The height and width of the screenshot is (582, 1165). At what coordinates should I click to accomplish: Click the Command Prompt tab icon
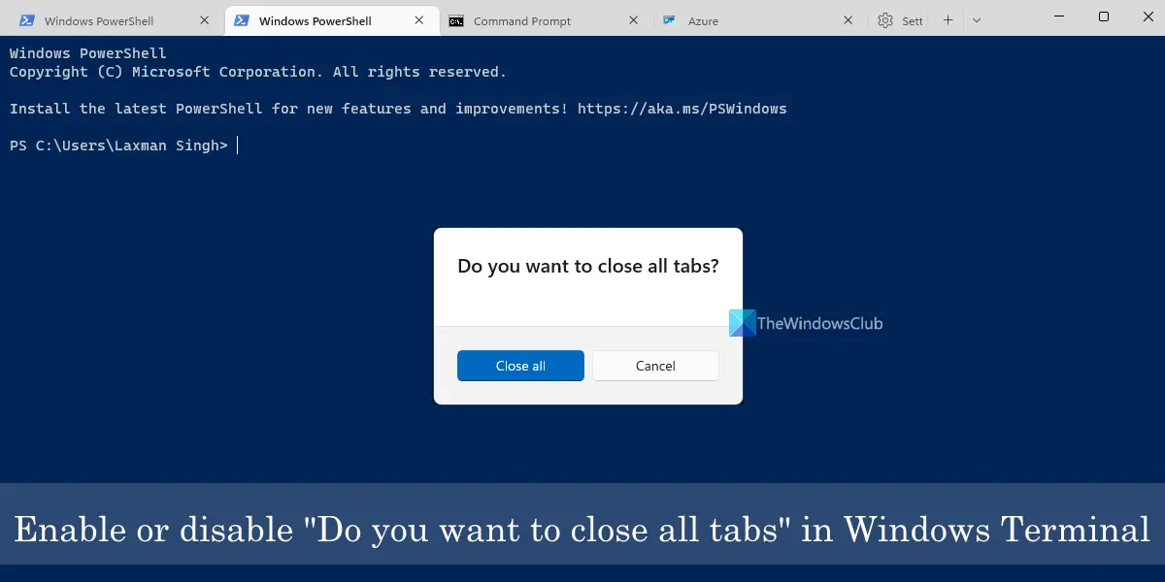[x=456, y=20]
